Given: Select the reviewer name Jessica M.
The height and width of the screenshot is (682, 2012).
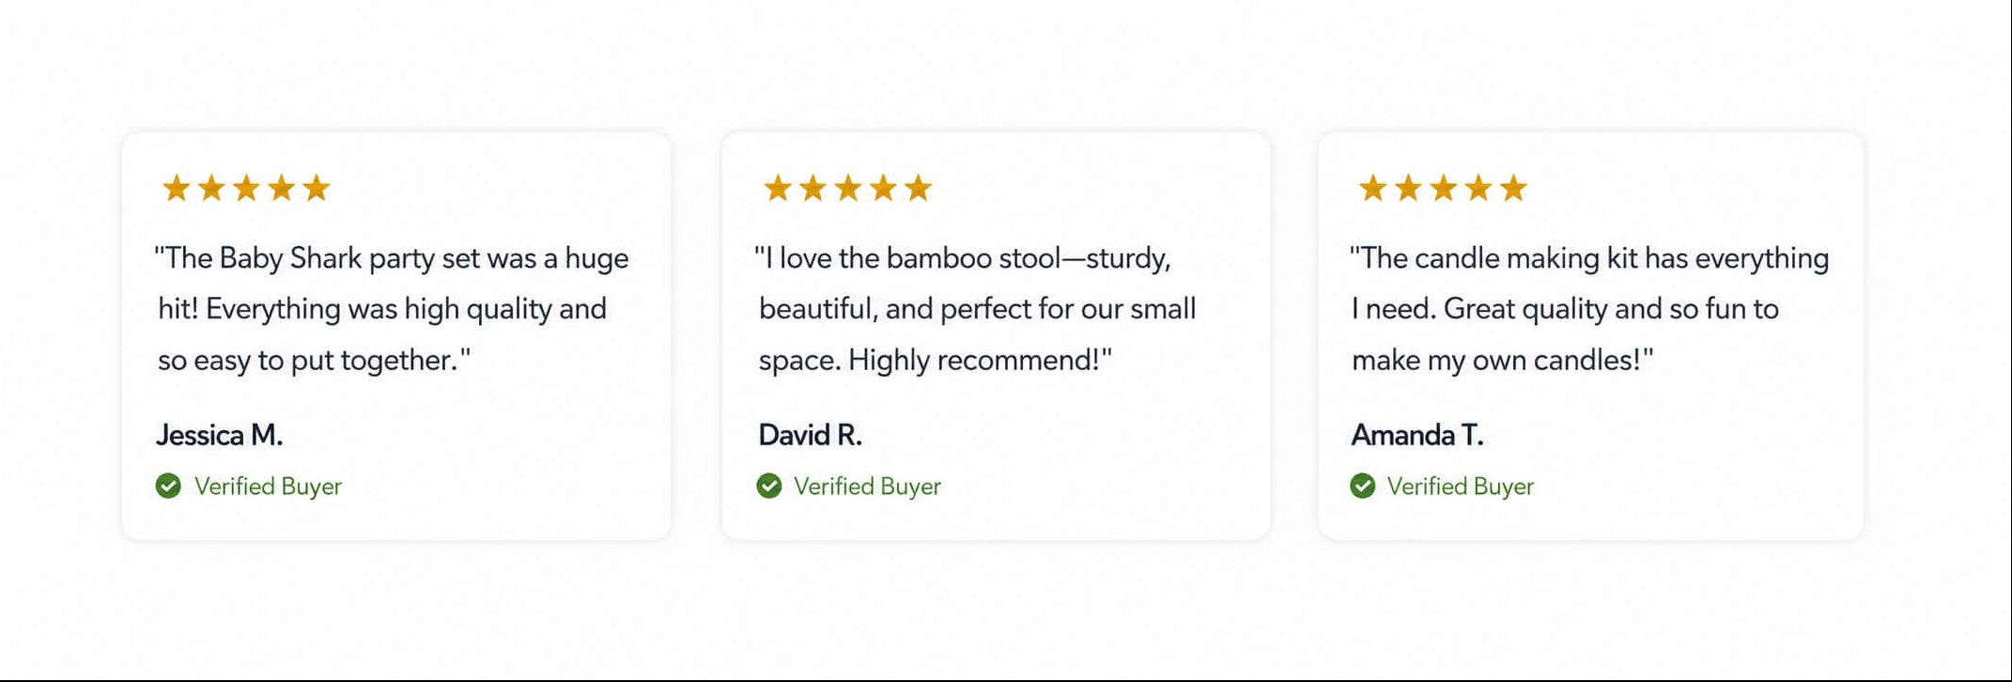Looking at the screenshot, I should tap(219, 435).
